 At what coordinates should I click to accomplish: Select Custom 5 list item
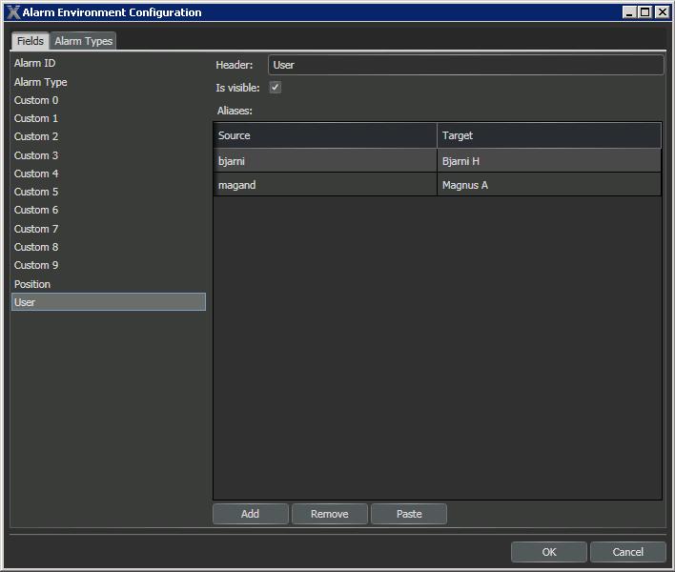109,192
